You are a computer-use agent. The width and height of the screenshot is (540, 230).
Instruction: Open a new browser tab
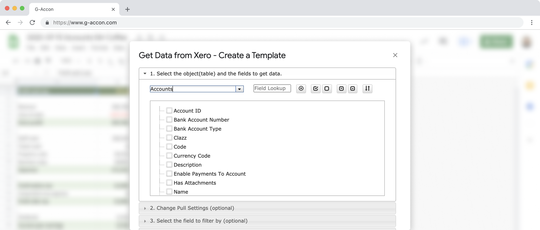tap(127, 9)
